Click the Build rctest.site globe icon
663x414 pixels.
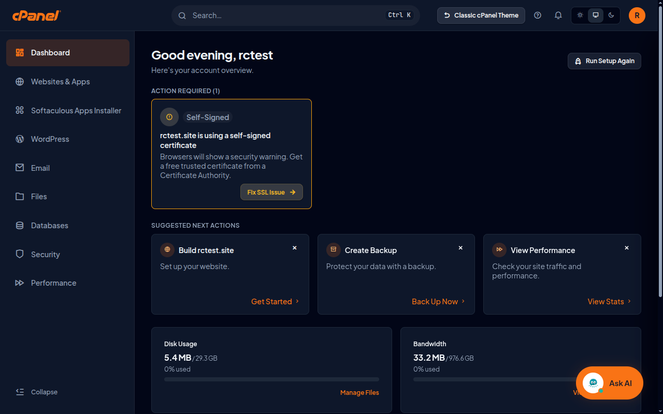pos(167,250)
